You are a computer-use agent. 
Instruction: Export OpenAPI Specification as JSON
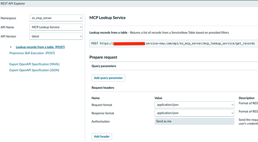coord(34,70)
